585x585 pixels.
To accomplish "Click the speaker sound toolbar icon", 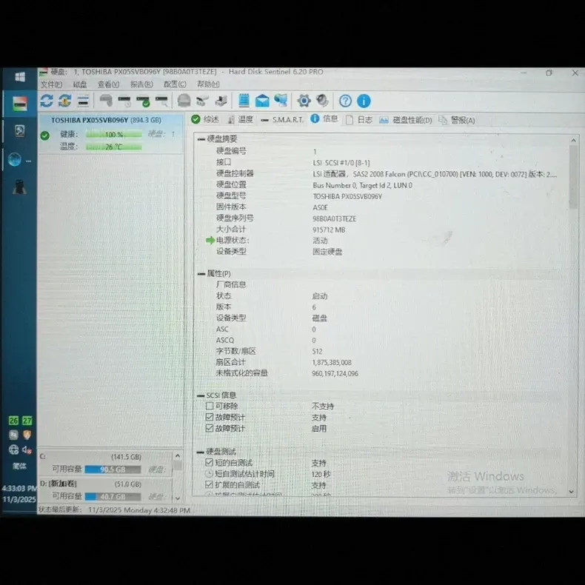I will [322, 101].
